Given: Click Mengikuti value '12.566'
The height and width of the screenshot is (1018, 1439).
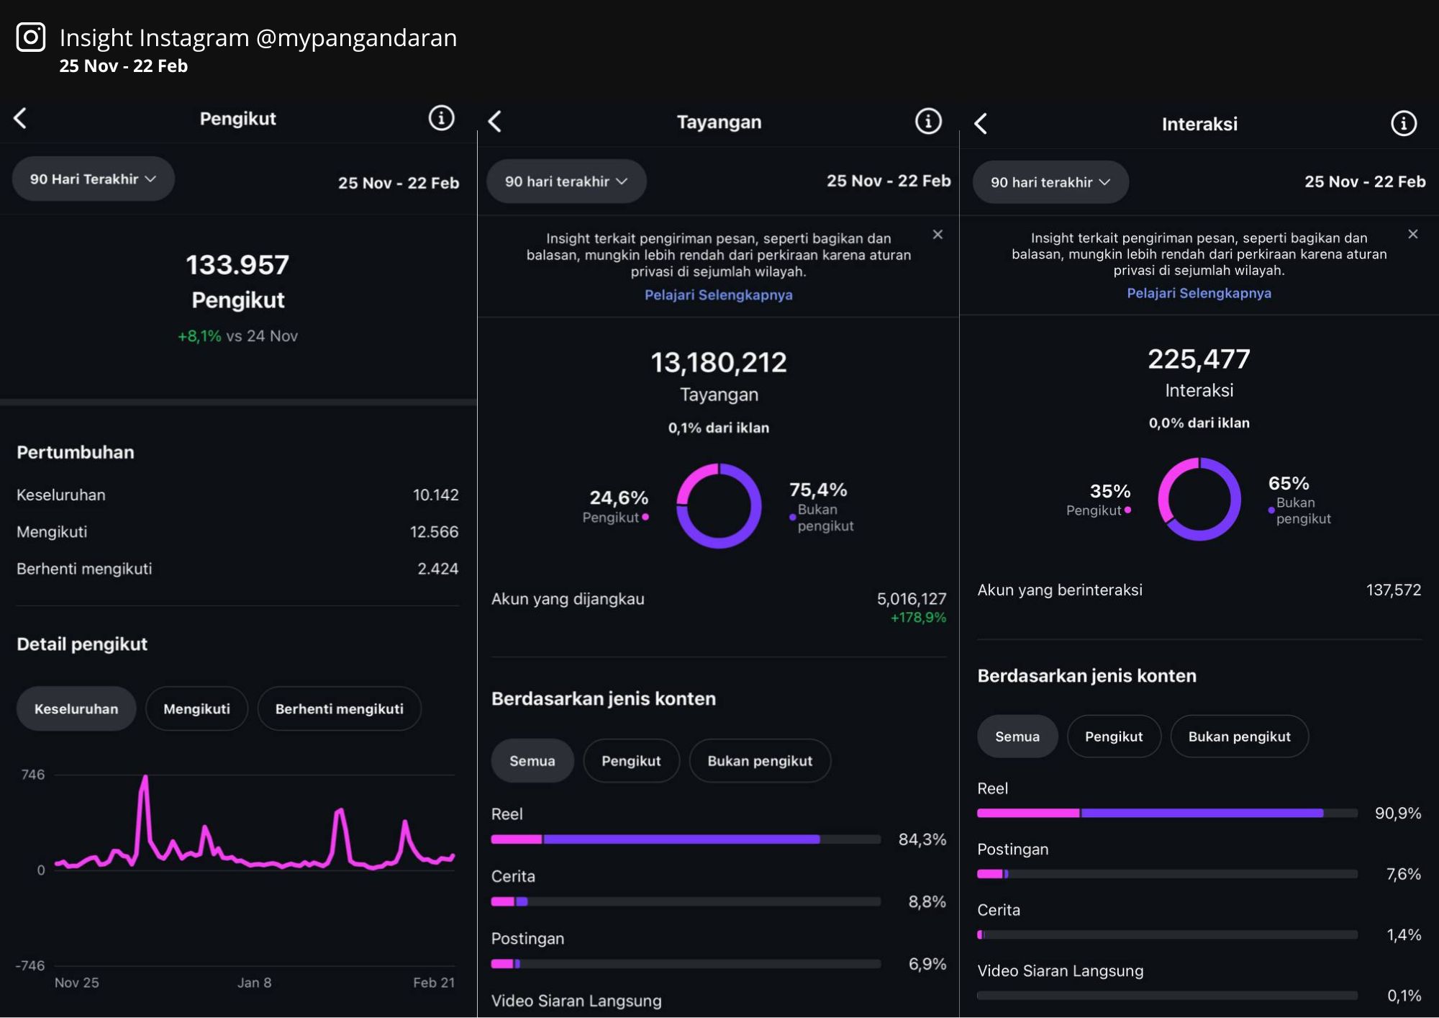Looking at the screenshot, I should 434,532.
